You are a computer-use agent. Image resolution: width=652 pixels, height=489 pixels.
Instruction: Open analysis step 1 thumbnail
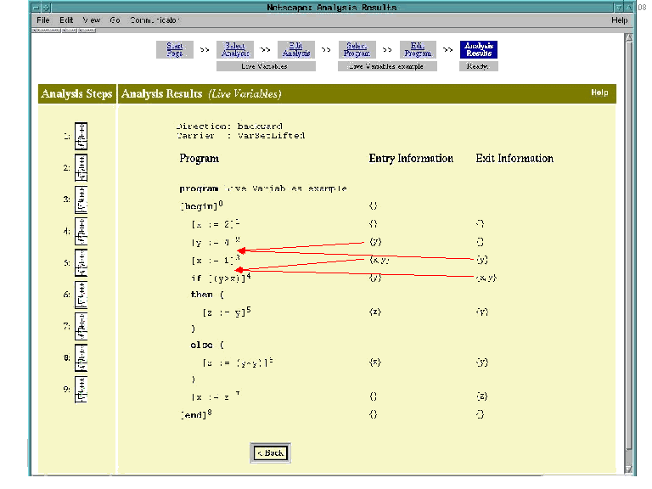[x=81, y=136]
